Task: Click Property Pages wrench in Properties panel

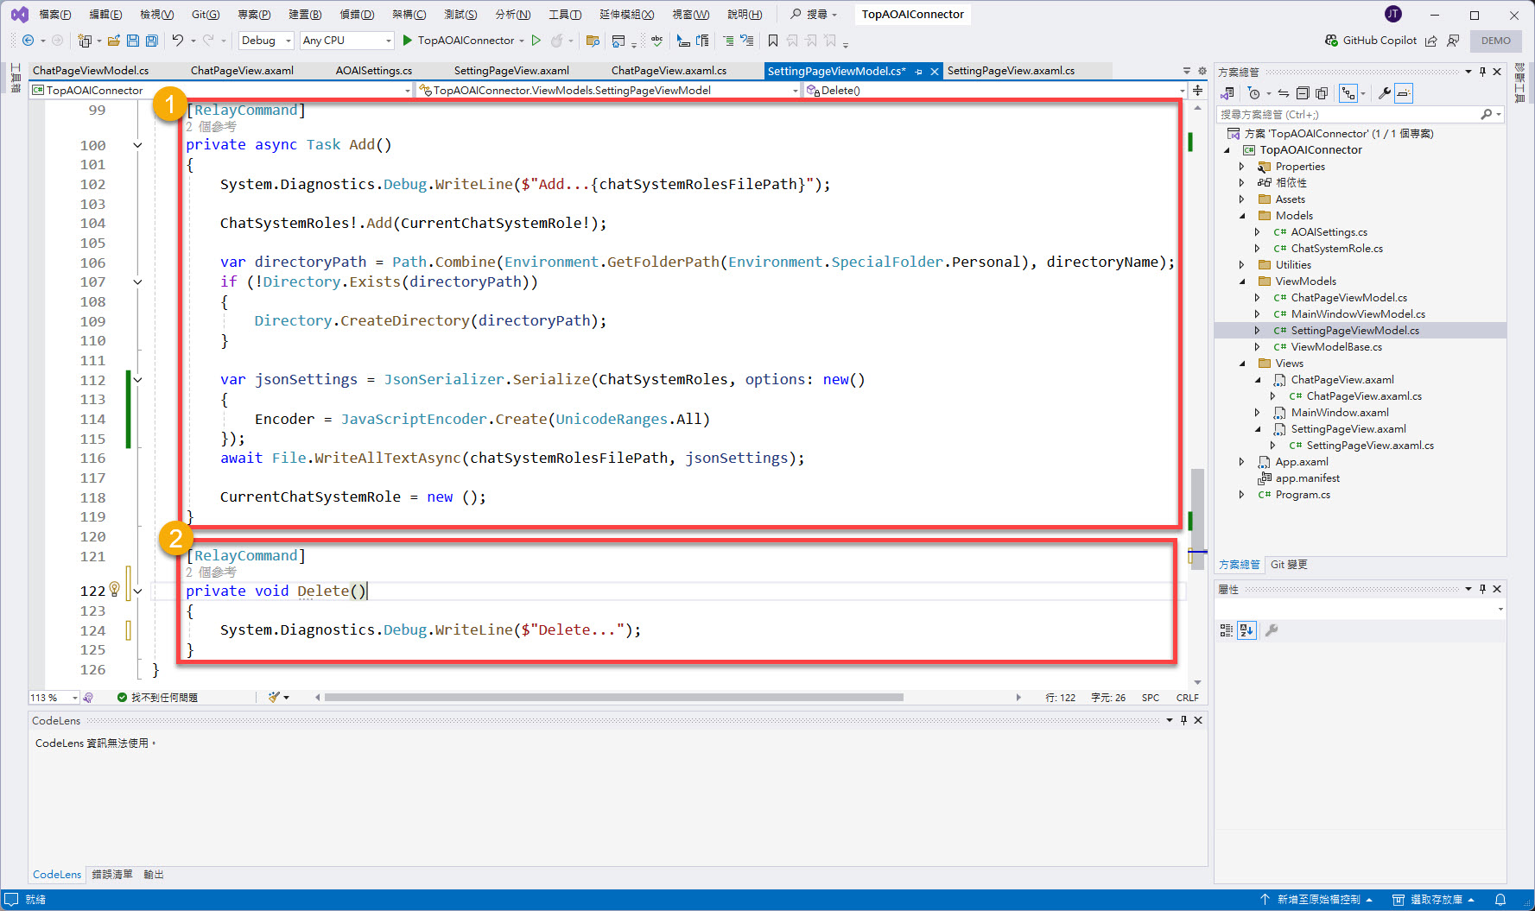Action: coord(1272,630)
